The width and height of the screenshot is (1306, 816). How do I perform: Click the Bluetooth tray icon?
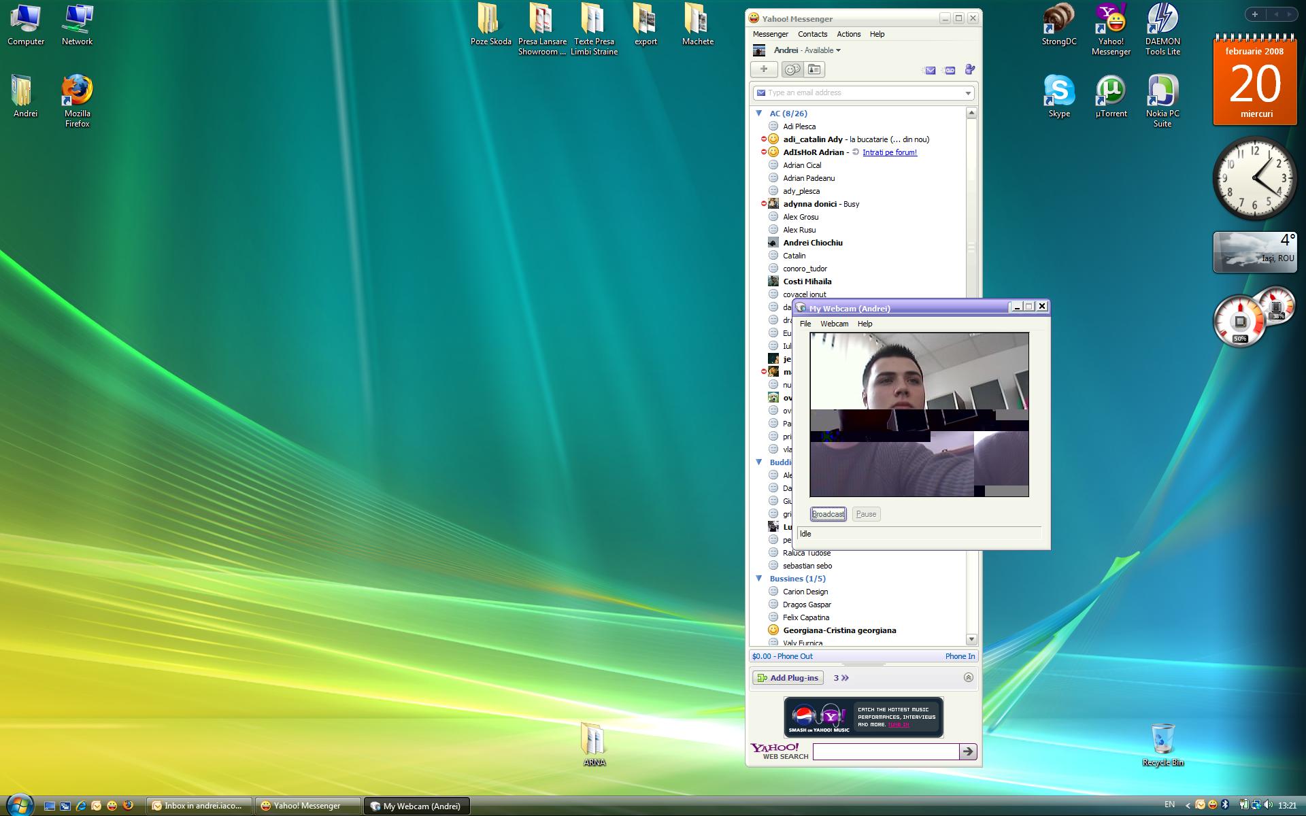1225,805
